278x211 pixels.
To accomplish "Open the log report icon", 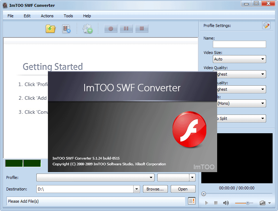I will pyautogui.click(x=192, y=201).
